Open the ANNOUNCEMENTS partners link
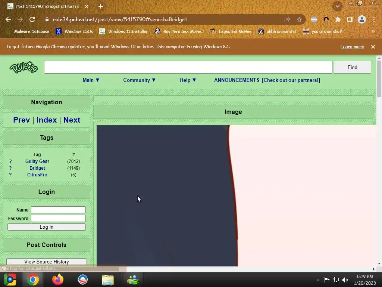Viewport: 382px width, 287px height. coord(267,80)
